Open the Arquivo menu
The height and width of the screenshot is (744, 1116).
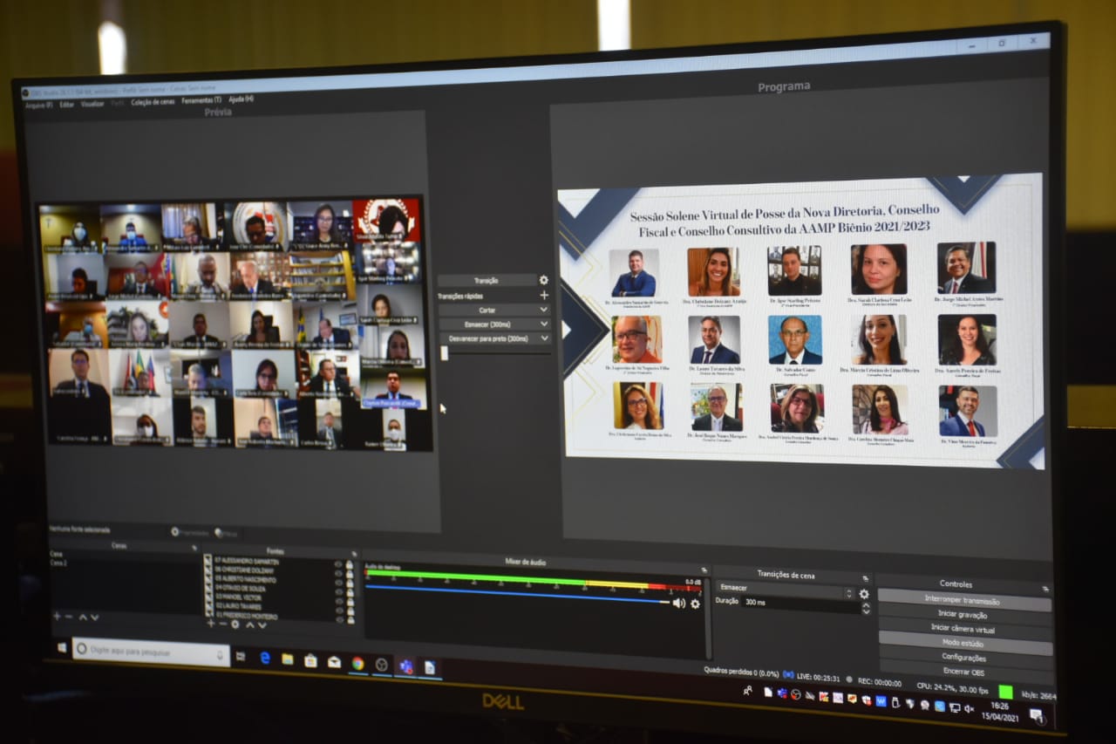click(38, 104)
